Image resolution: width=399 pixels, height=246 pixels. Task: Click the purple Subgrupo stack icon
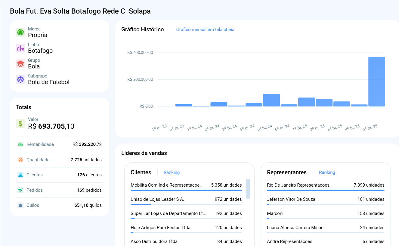coord(20,80)
